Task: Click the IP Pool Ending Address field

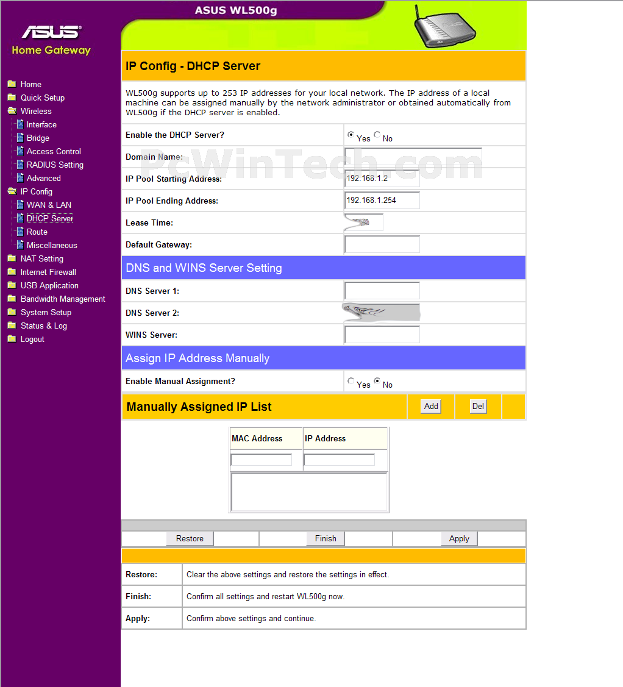Action: pyautogui.click(x=382, y=200)
